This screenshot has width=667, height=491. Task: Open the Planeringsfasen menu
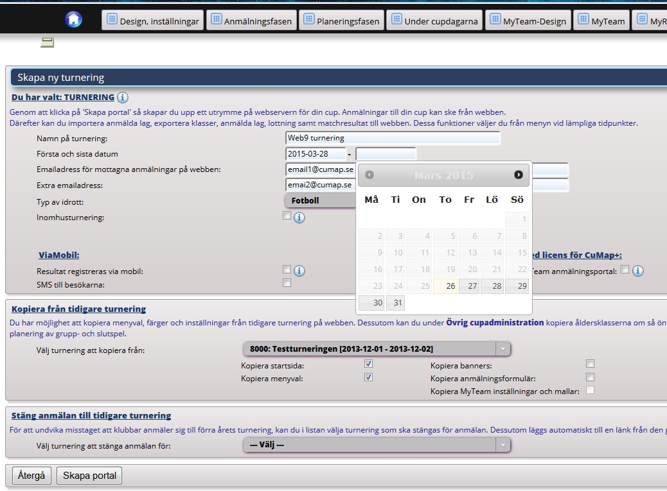(x=342, y=21)
